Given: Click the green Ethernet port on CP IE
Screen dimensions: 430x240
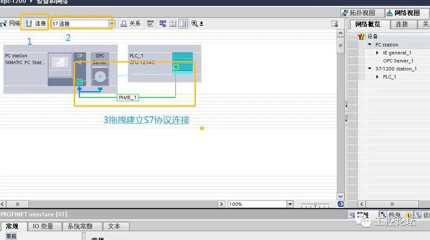Looking at the screenshot, I should tap(79, 82).
